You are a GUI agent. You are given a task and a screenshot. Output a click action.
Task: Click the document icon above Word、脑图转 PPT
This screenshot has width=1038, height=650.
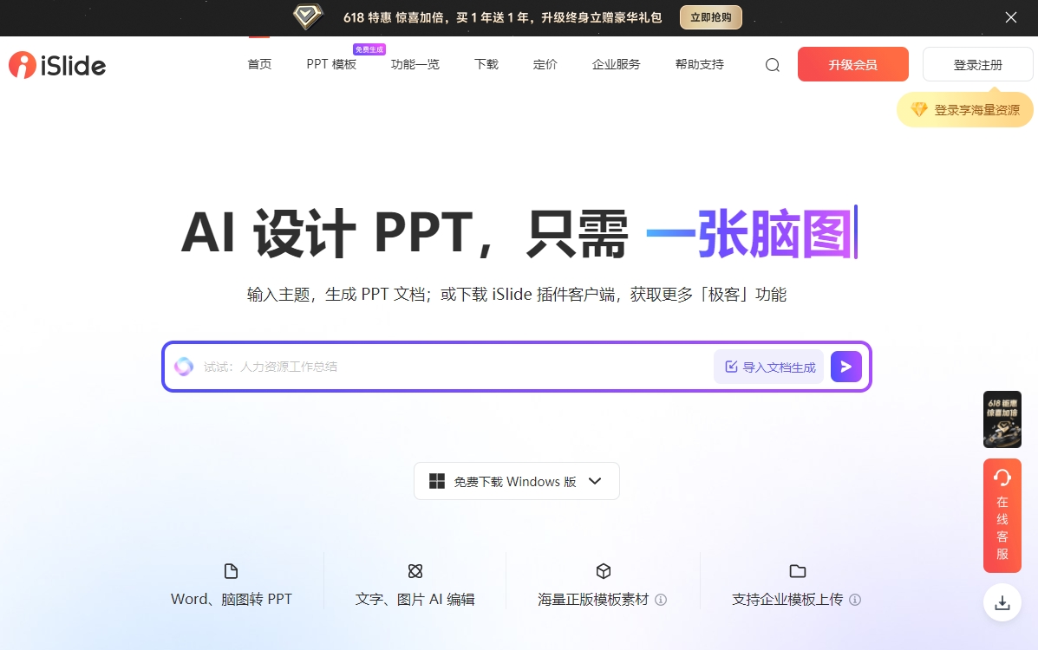(x=231, y=571)
